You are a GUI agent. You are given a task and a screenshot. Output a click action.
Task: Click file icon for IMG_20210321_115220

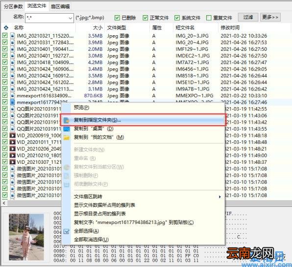pos(12,36)
